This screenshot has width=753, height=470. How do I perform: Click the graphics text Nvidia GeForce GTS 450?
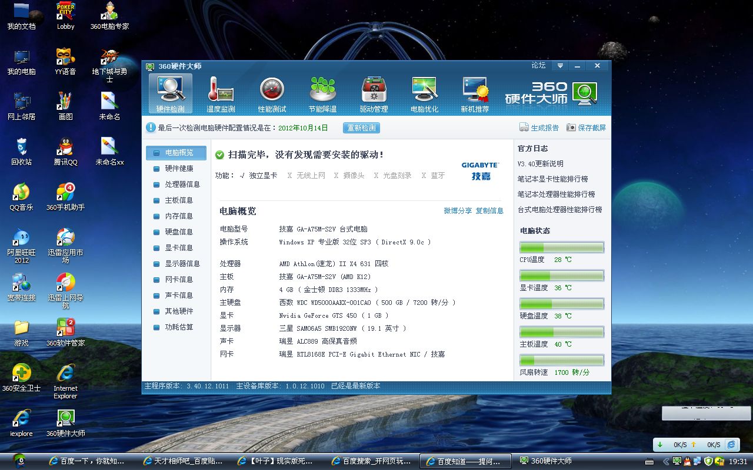(334, 316)
